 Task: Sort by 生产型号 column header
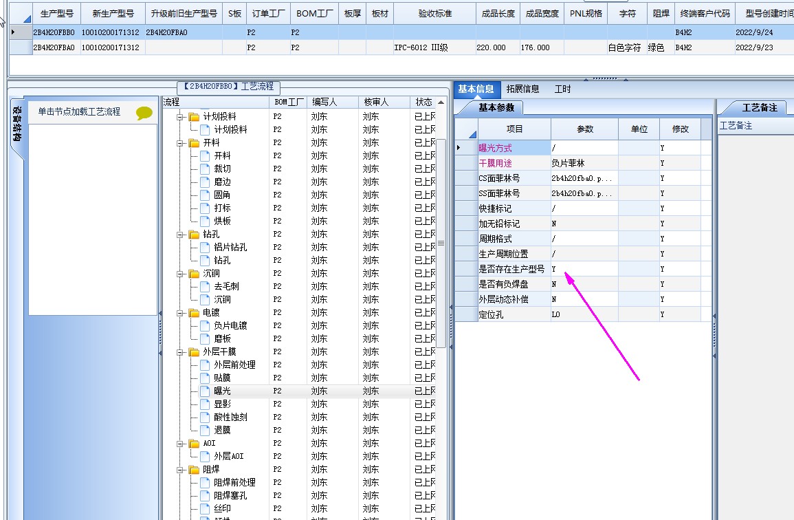pyautogui.click(x=56, y=14)
